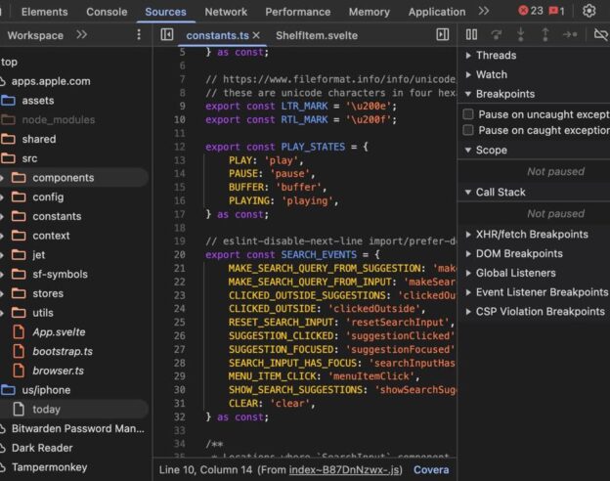Step out of current function
Image resolution: width=610 pixels, height=481 pixels.
tap(545, 34)
